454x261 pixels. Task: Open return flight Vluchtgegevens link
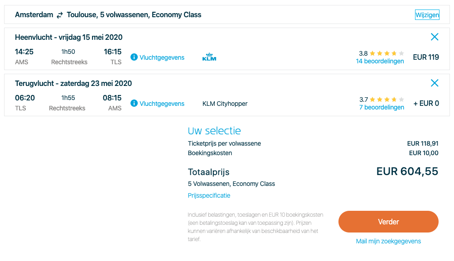(x=162, y=104)
